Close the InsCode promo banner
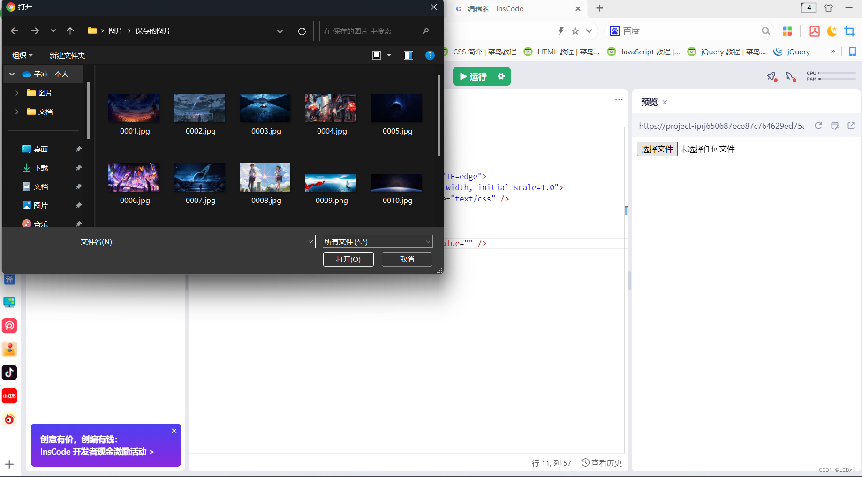862x477 pixels. (174, 431)
